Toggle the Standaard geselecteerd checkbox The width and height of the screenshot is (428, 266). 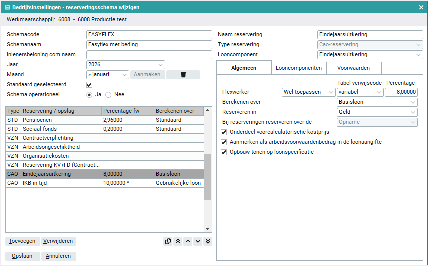click(x=89, y=85)
